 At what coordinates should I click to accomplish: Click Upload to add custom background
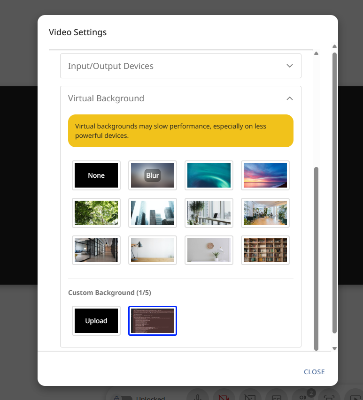[x=96, y=321]
